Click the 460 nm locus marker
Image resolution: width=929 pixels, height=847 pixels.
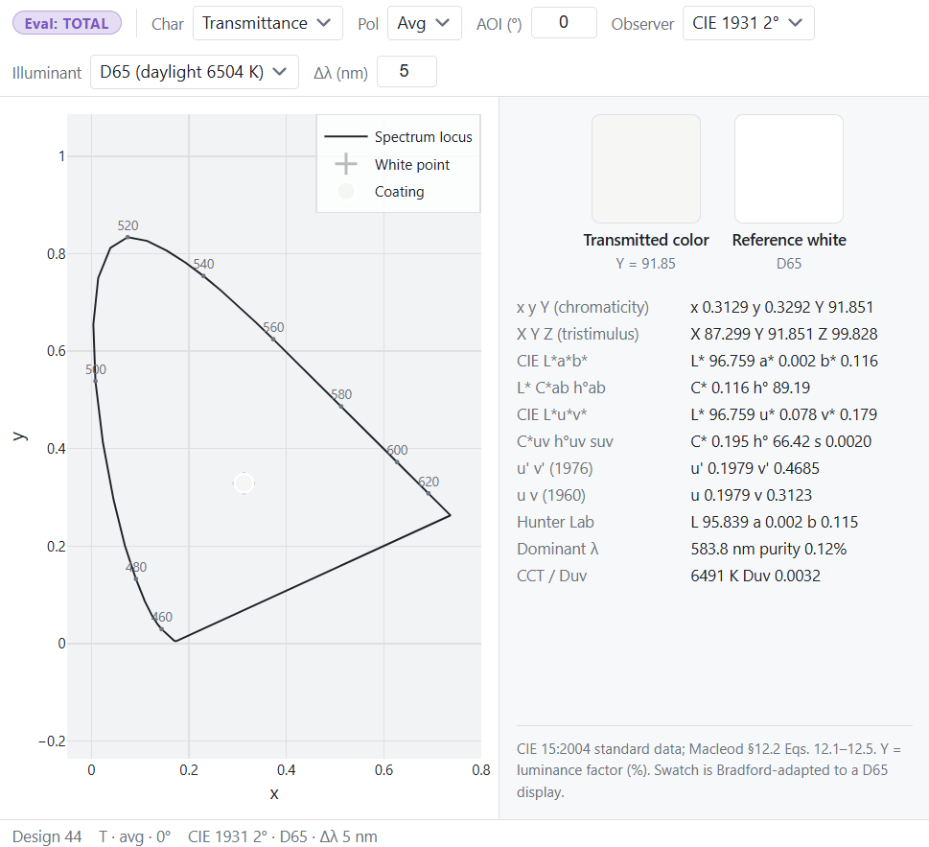(x=162, y=629)
